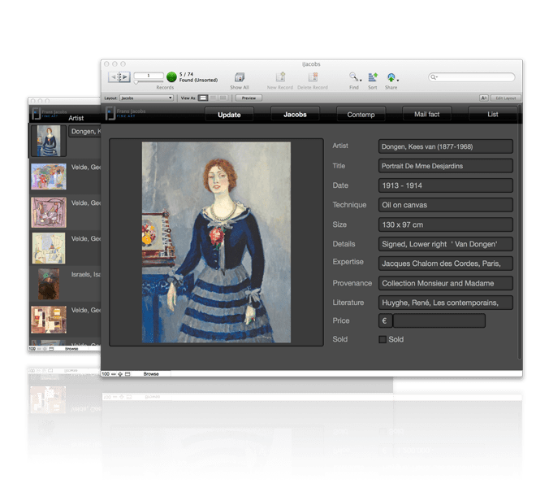Click the New Record icon
Viewport: 536px width, 488px height.
[280, 77]
